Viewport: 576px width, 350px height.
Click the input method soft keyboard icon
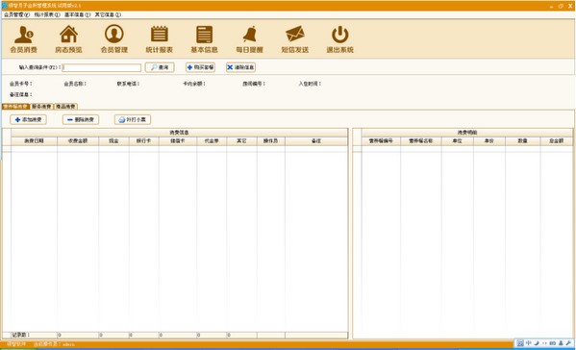pyautogui.click(x=553, y=343)
